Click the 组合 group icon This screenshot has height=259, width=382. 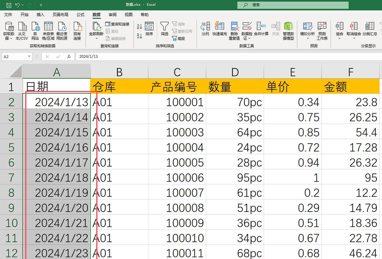click(340, 27)
